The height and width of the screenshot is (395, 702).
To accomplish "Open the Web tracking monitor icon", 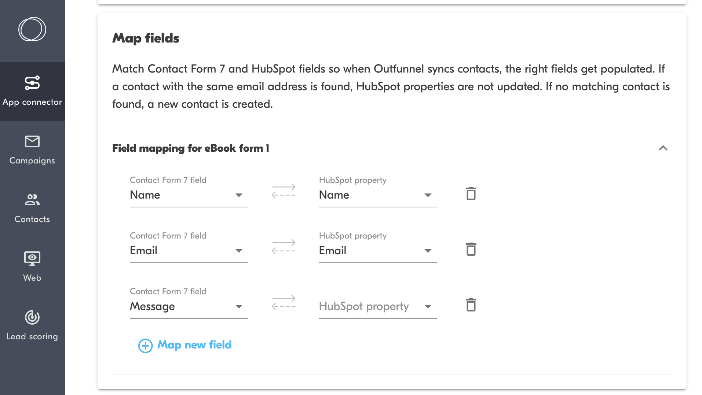I will 32,258.
